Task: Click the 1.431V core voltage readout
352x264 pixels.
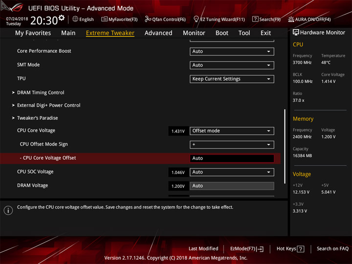Action: [x=178, y=131]
